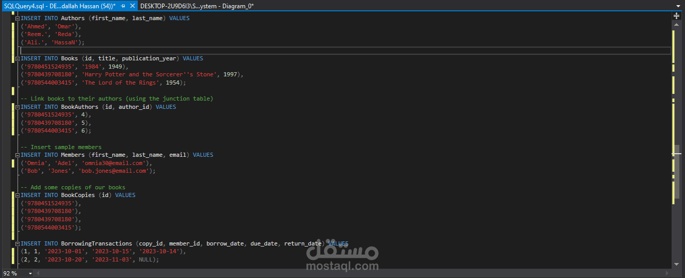Pin the SQLQuery4.sql tab
The width and height of the screenshot is (685, 278).
coord(123,6)
